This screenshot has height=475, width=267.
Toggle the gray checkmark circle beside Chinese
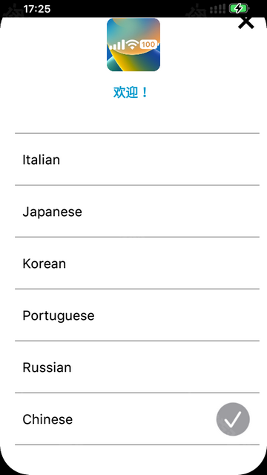(x=233, y=419)
